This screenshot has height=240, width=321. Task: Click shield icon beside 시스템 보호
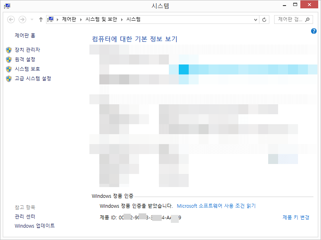(x=9, y=69)
